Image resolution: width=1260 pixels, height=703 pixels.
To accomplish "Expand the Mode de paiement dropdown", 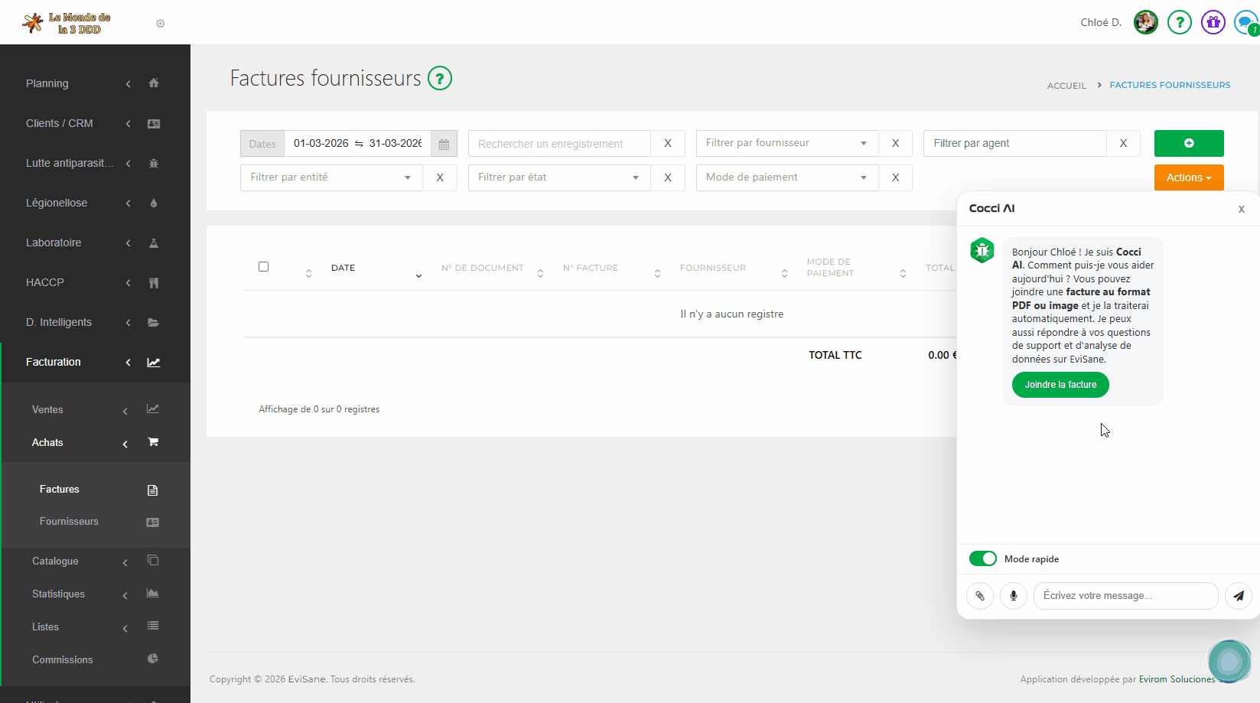I will 786,177.
